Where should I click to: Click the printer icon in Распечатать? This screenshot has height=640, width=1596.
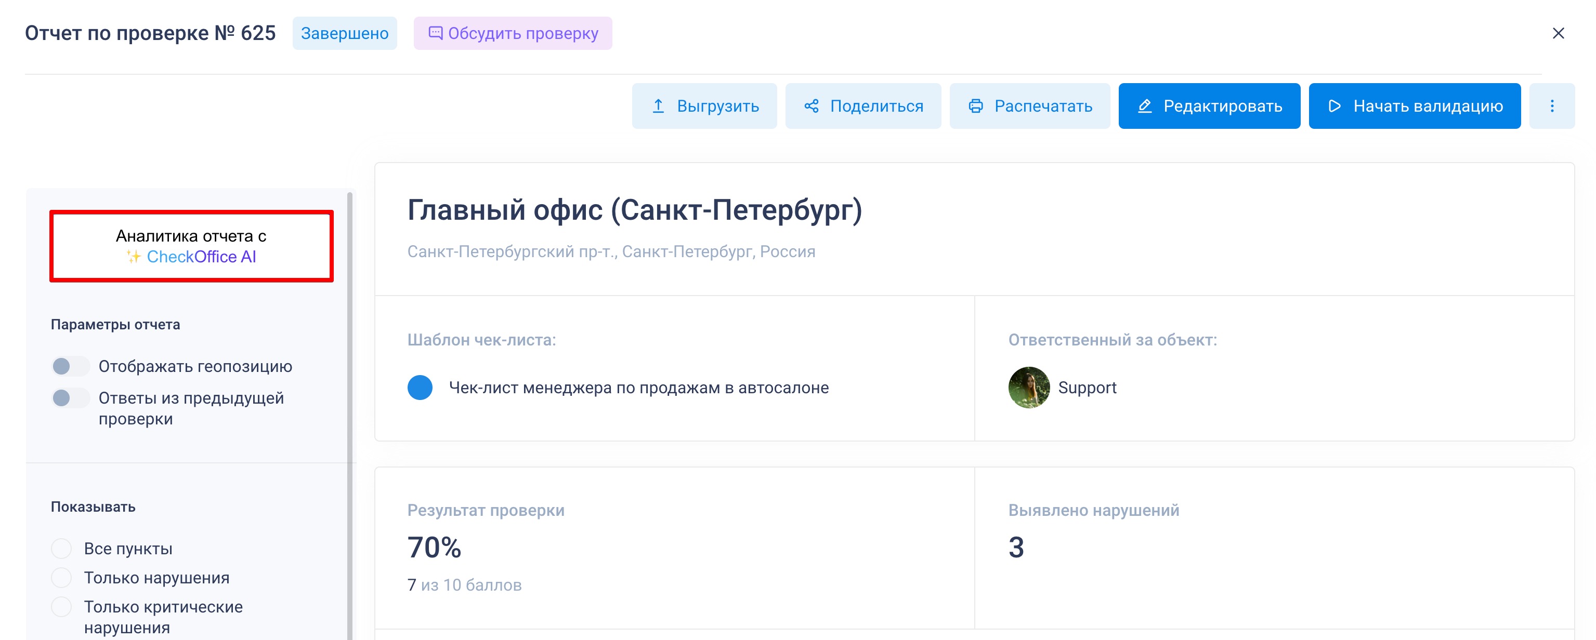pos(975,106)
